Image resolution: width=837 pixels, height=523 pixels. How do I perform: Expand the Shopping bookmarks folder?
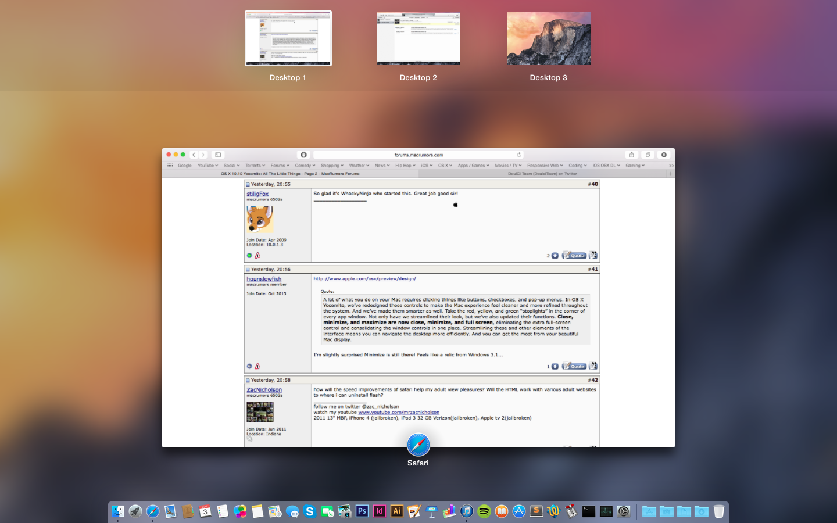[332, 166]
